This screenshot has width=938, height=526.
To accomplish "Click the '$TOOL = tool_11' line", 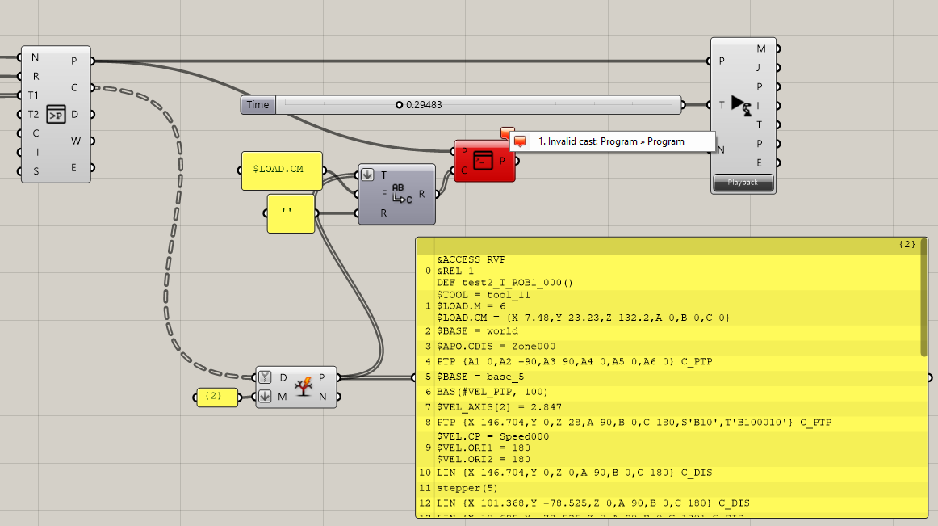I will (x=483, y=295).
